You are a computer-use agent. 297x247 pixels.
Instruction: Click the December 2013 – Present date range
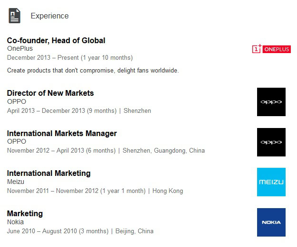pyautogui.click(x=70, y=58)
